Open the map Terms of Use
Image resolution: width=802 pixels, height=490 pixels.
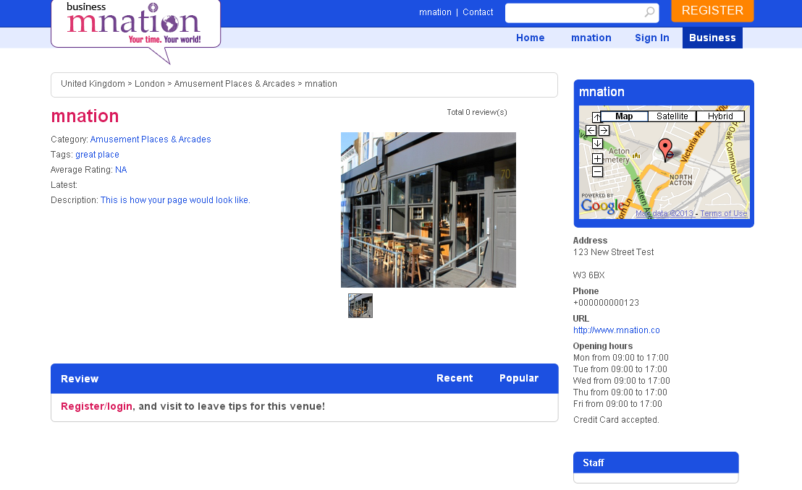(723, 214)
